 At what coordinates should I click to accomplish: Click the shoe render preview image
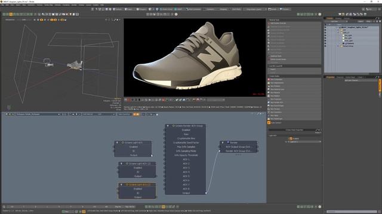pos(195,58)
